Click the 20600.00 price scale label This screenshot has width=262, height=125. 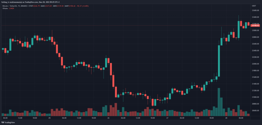[256, 110]
